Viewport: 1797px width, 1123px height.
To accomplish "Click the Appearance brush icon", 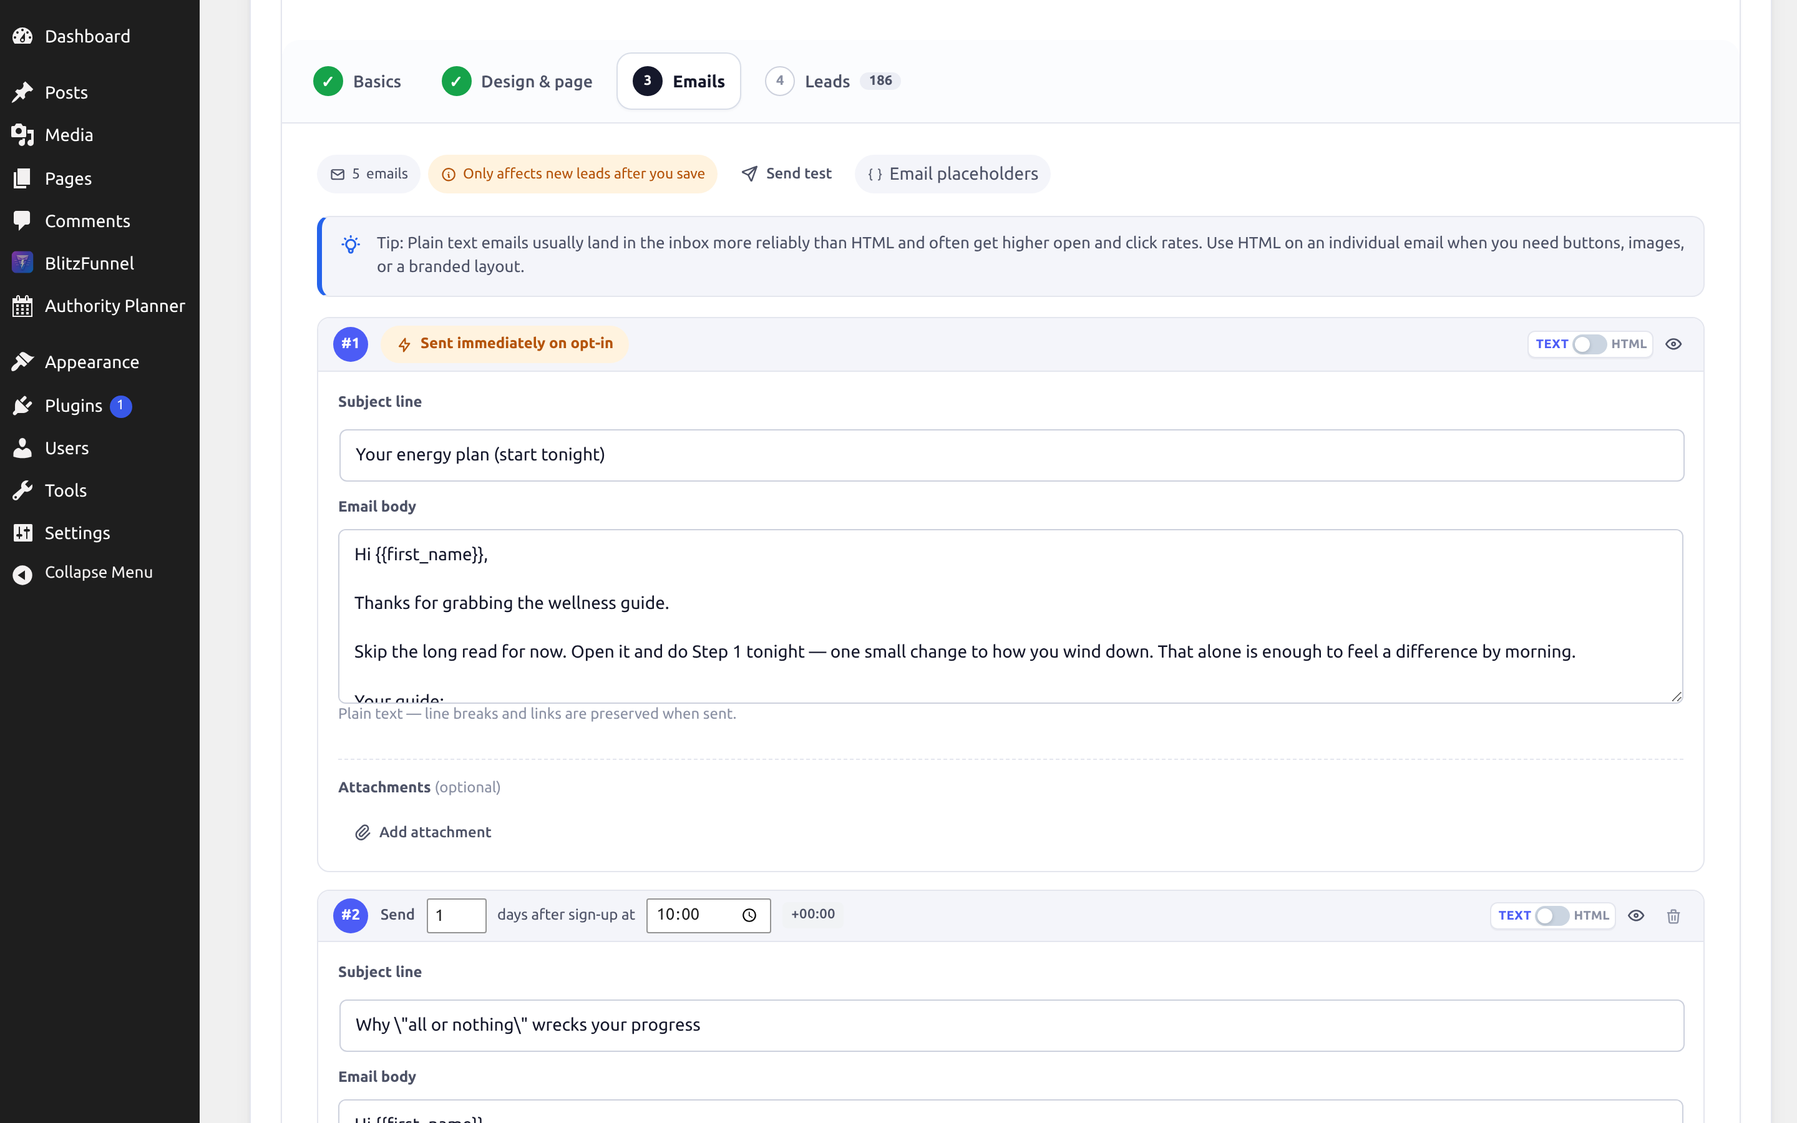I will coord(22,362).
